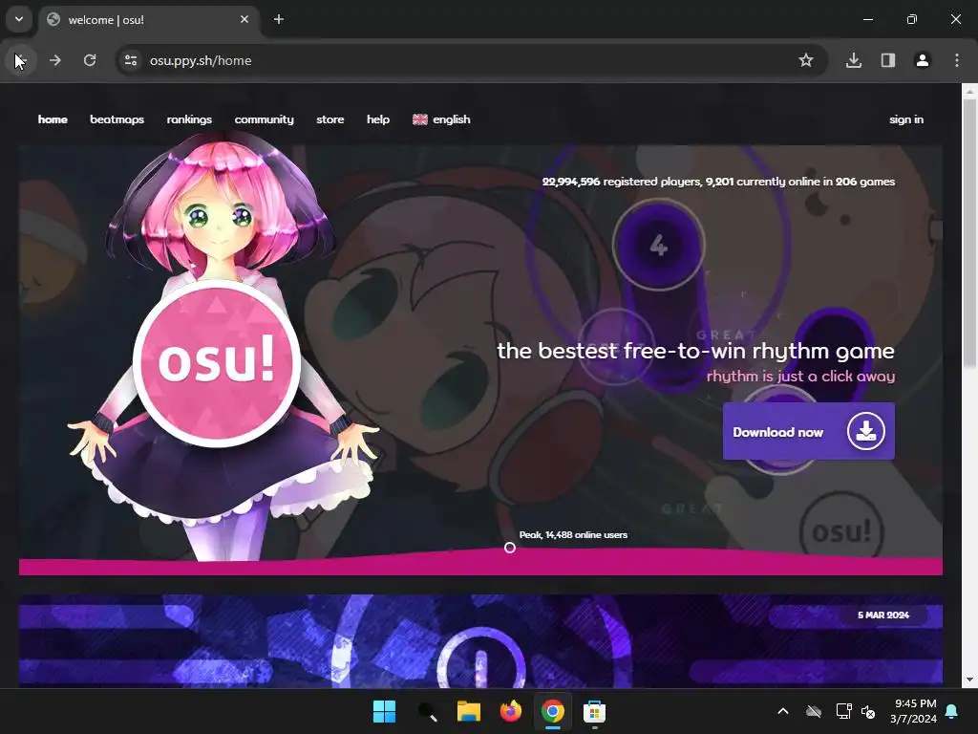
Task: Open the clock showing 9:45 PM
Action: click(913, 711)
